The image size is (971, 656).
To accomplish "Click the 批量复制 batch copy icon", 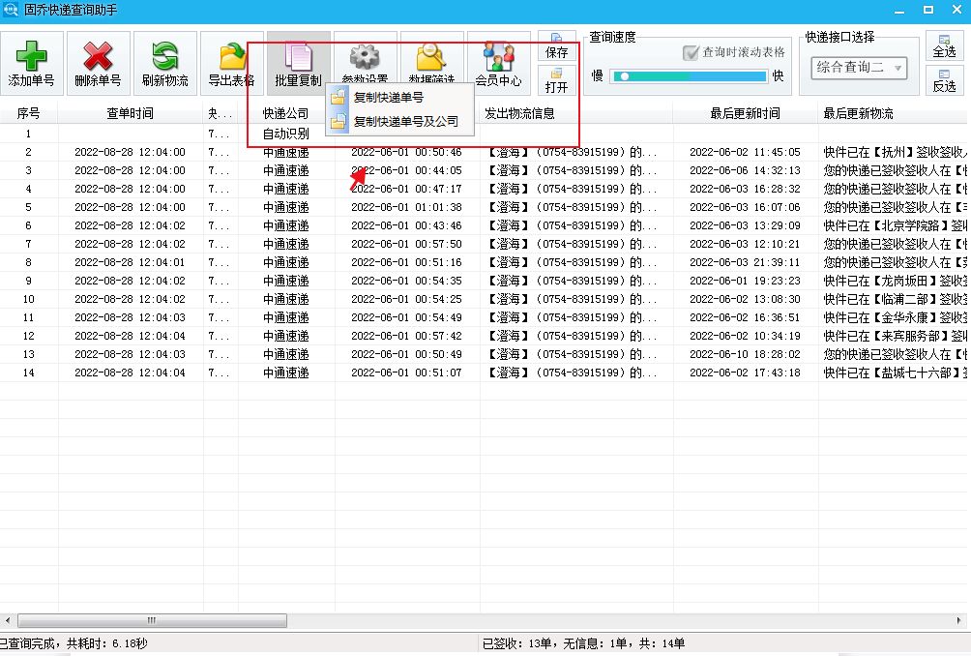I will [299, 58].
